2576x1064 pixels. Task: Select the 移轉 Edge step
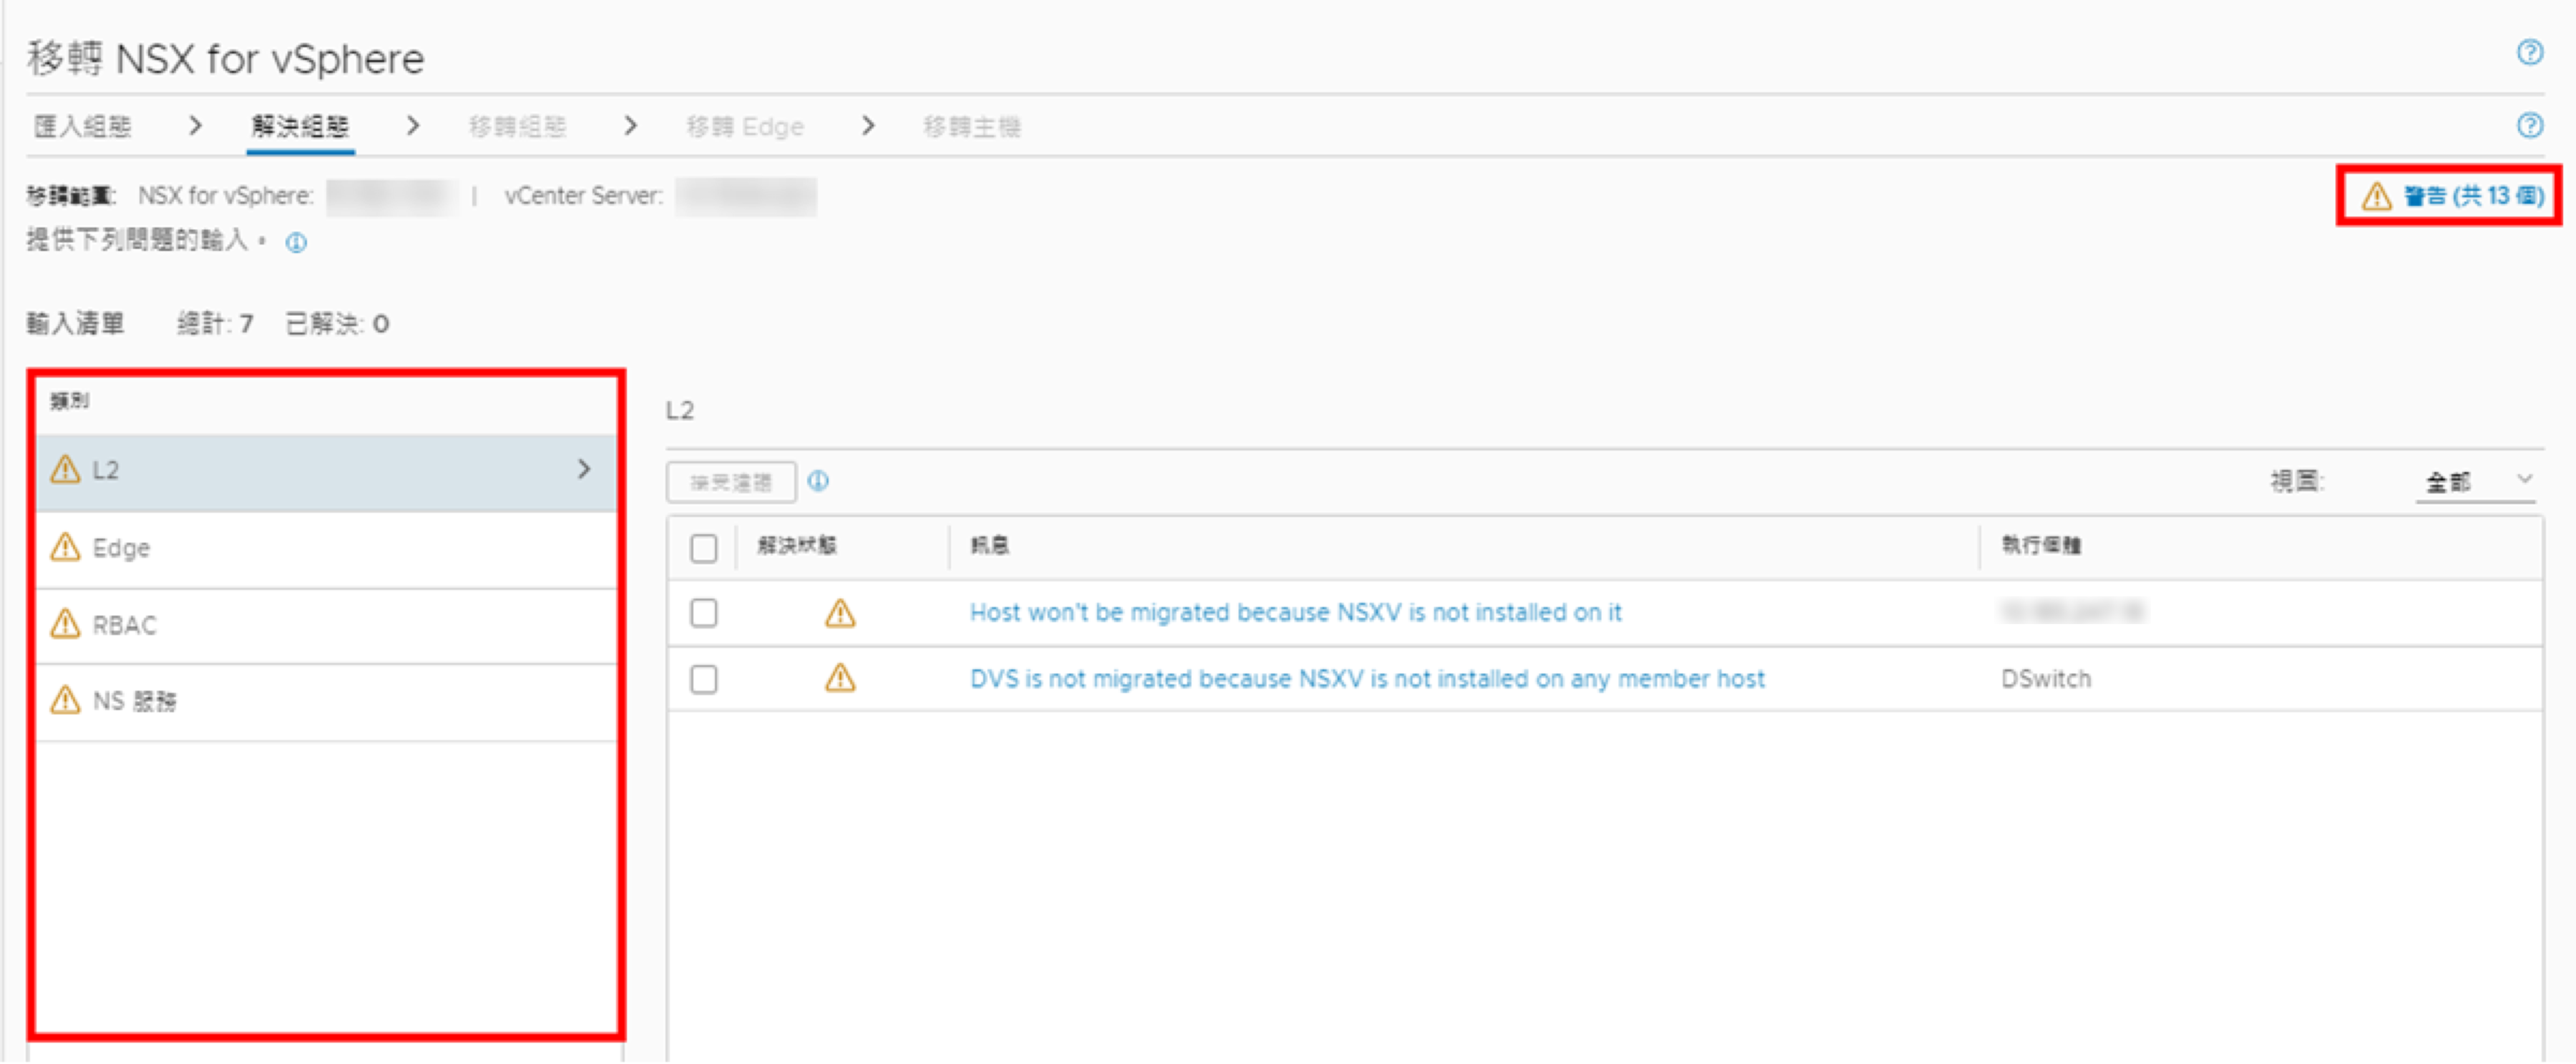coord(745,127)
